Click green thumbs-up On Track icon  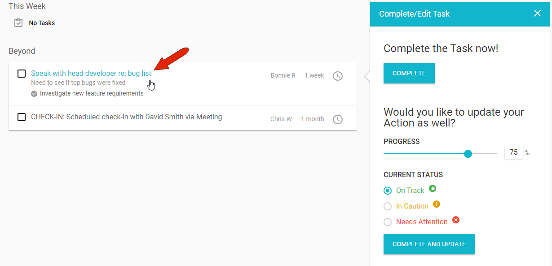(433, 188)
